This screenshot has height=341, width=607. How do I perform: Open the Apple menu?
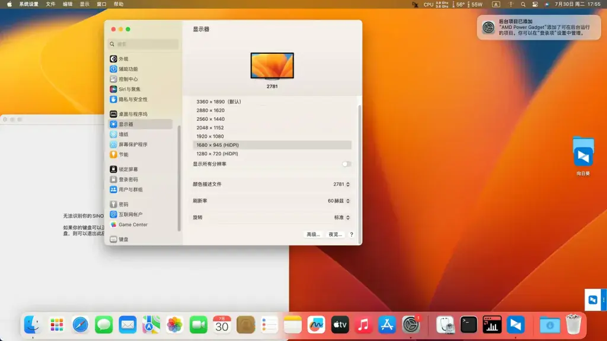[x=9, y=4]
